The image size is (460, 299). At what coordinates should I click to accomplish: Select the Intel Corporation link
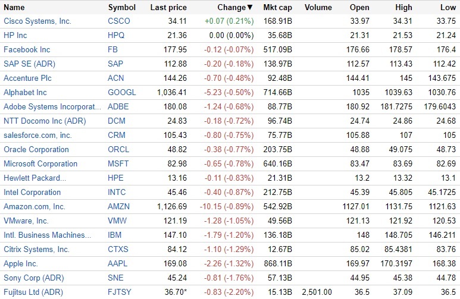pyautogui.click(x=32, y=193)
